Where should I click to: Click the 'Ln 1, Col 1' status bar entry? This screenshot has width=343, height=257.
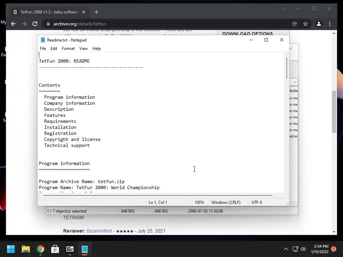[x=158, y=202]
